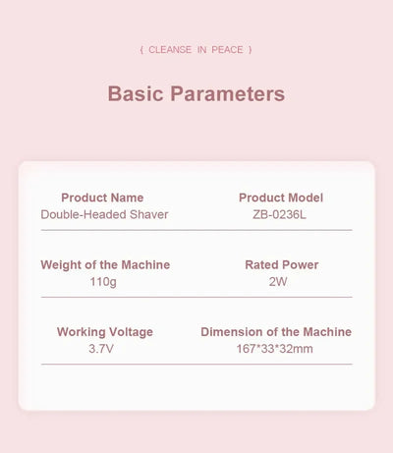The height and width of the screenshot is (453, 393).
Task: Click the ZB-0236L model number
Action: tap(279, 215)
